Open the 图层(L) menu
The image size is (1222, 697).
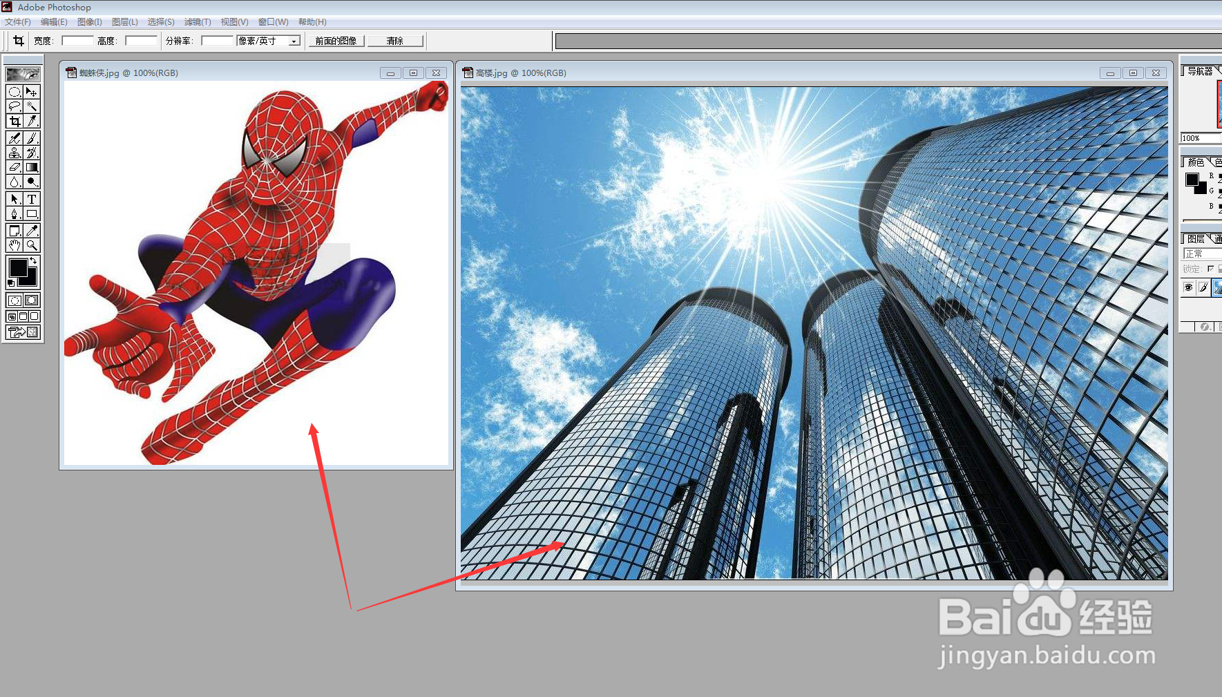coord(125,22)
